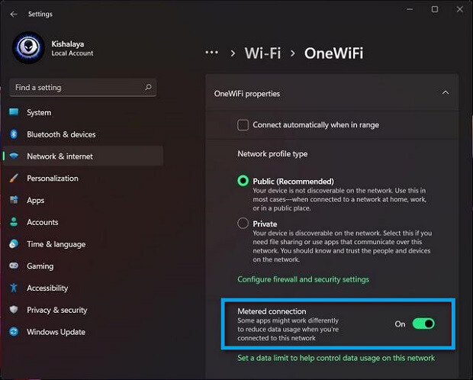Go back to the Wi-Fi breadcrumb
The height and width of the screenshot is (380, 473).
(262, 53)
